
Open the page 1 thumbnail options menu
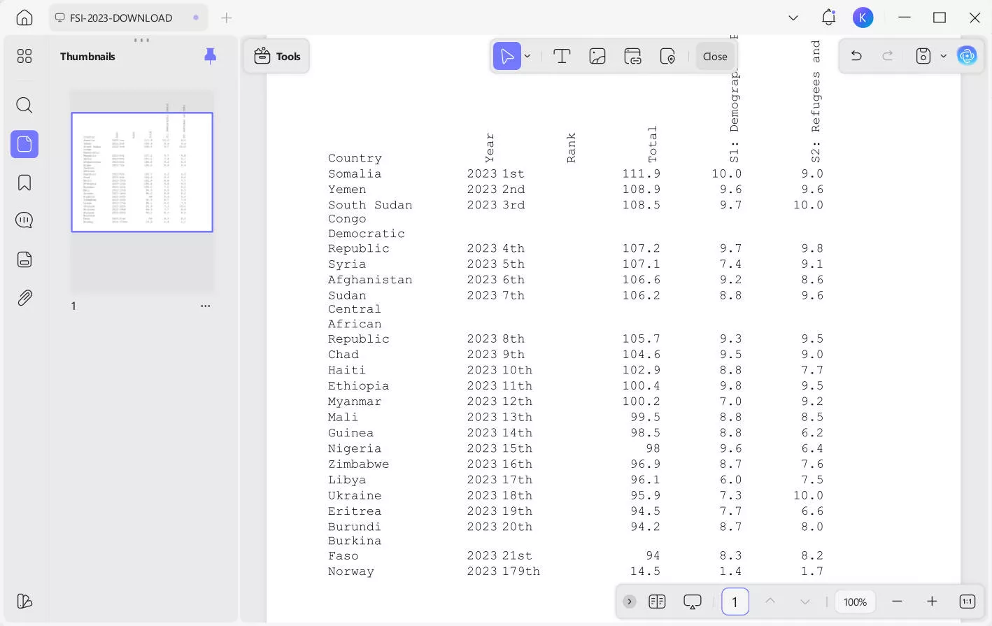tap(205, 306)
